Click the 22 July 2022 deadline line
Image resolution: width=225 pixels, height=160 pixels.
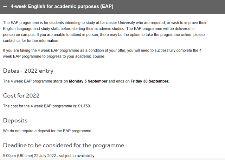point(49,156)
